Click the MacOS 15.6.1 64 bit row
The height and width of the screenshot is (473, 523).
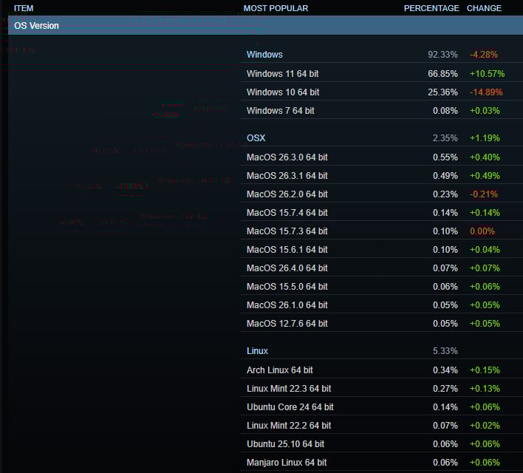(x=382, y=249)
